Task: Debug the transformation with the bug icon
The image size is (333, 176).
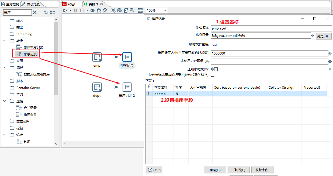Action: [99, 10]
